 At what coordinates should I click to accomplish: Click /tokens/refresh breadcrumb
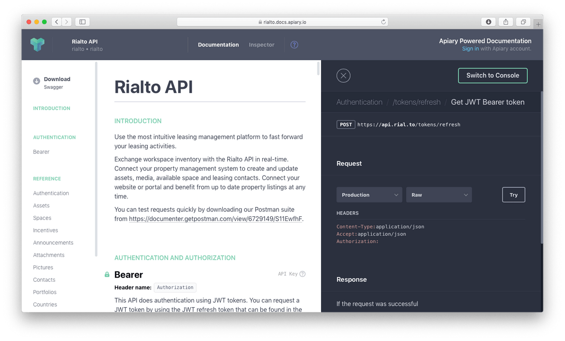coord(417,102)
